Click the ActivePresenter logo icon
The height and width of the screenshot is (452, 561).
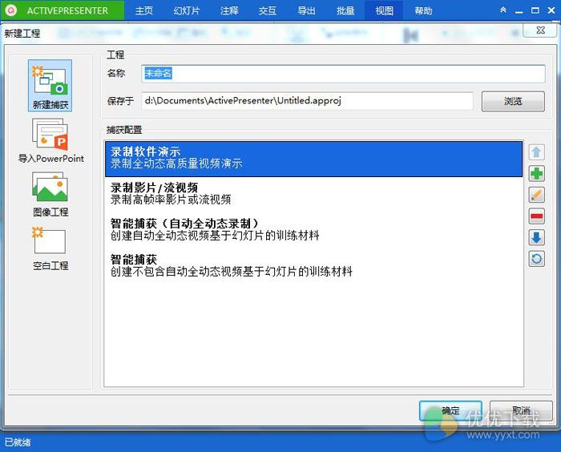[x=11, y=10]
